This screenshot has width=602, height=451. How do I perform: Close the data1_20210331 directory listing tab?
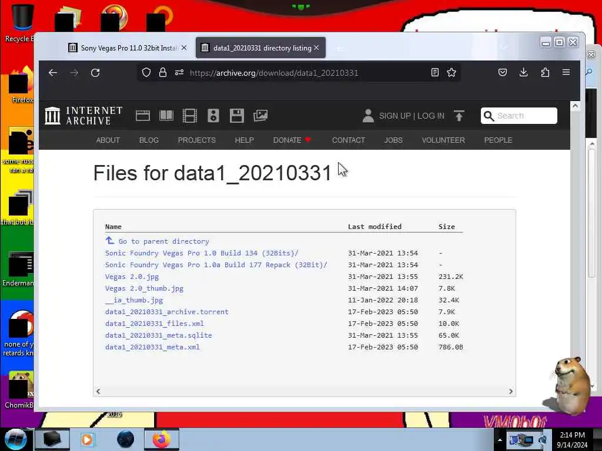(316, 48)
